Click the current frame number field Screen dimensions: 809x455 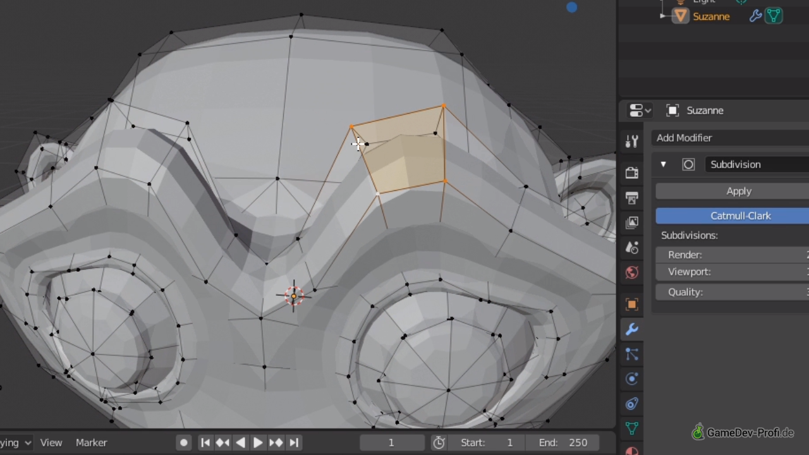392,443
